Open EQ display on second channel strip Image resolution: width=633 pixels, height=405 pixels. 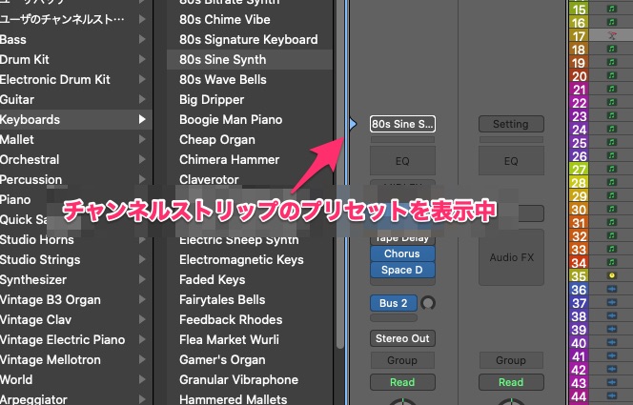(x=511, y=160)
